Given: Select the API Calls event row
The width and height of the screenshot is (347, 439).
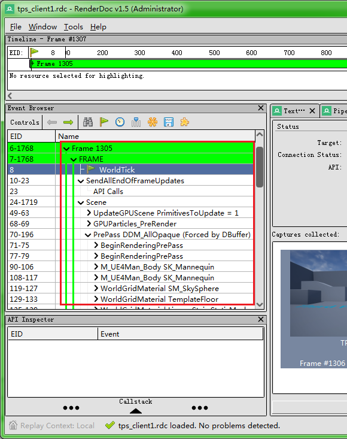Looking at the screenshot, I should click(x=132, y=192).
